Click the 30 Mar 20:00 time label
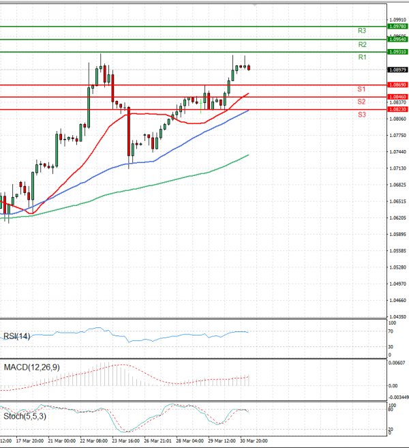The image size is (409, 448). [254, 441]
